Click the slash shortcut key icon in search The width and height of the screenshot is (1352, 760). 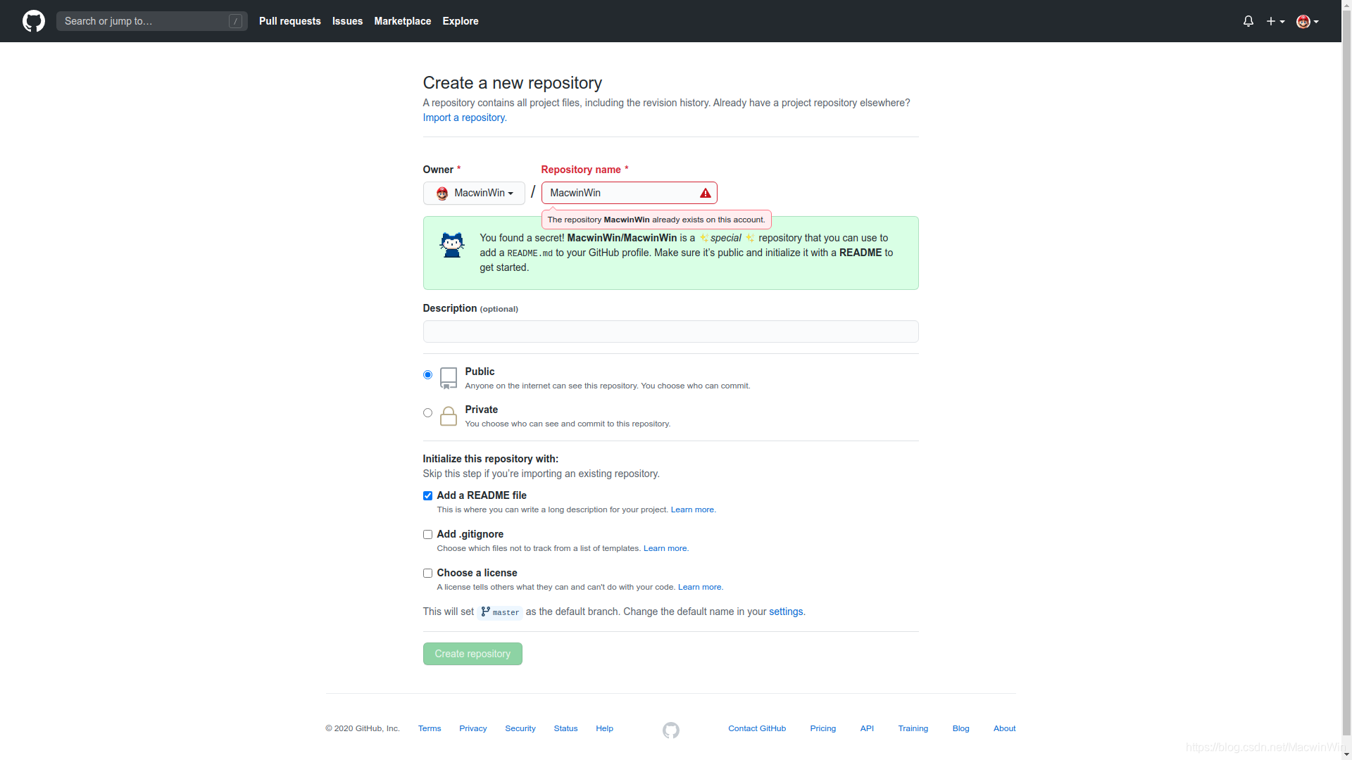(235, 21)
